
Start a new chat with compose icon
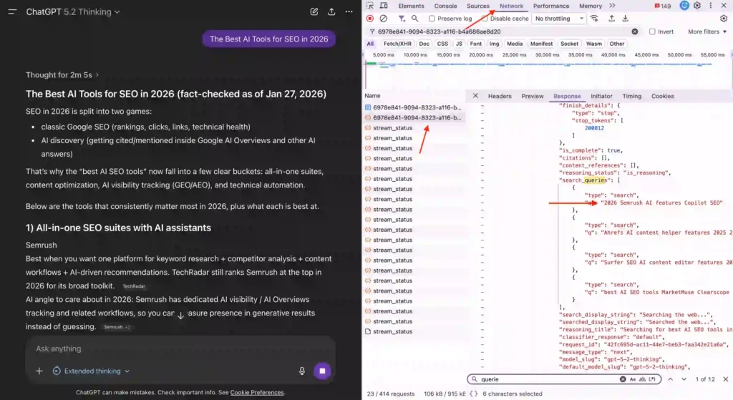tap(314, 11)
